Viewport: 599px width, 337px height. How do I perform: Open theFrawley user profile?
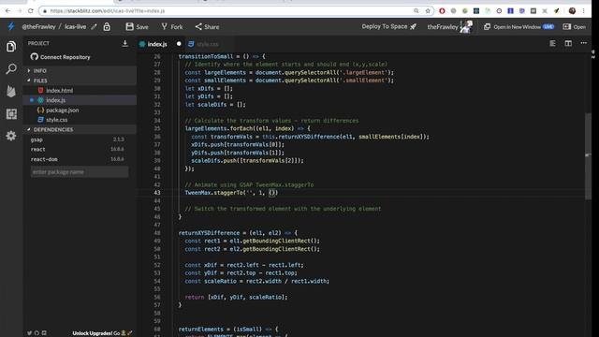click(x=449, y=27)
